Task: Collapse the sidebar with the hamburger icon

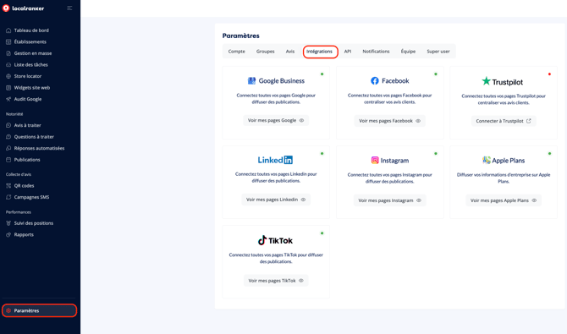Action: point(69,8)
